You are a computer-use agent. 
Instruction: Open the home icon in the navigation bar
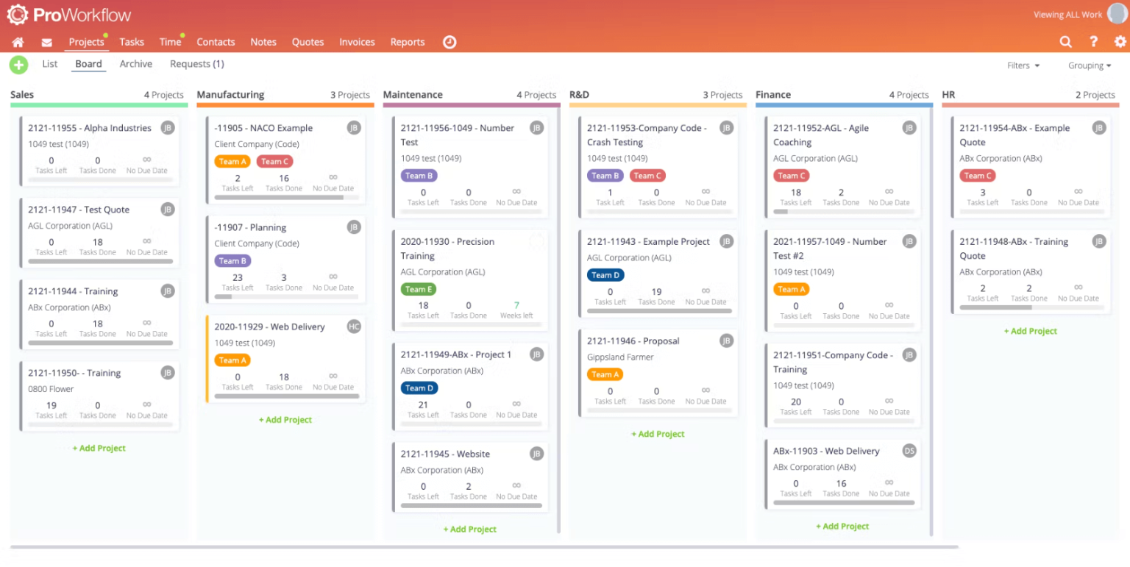click(18, 42)
